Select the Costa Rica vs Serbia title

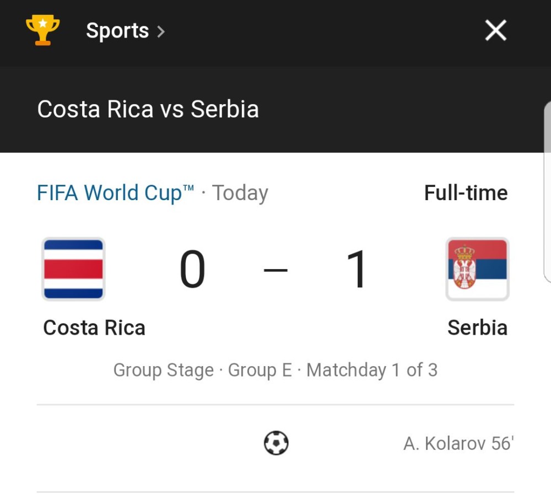pos(148,109)
